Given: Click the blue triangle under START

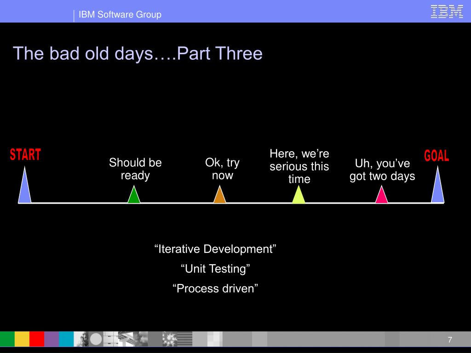Looking at the screenshot, I should click(25, 185).
